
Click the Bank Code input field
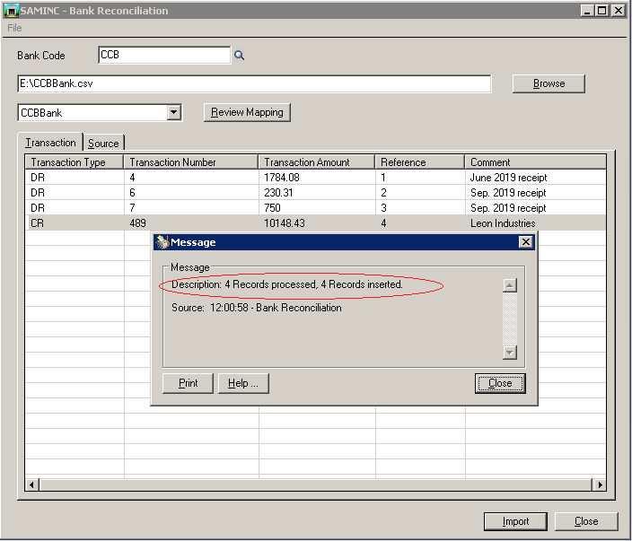[164, 55]
